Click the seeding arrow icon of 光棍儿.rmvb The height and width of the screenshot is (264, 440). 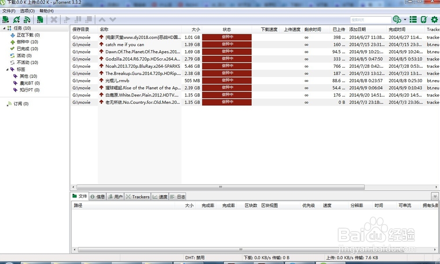click(x=101, y=80)
